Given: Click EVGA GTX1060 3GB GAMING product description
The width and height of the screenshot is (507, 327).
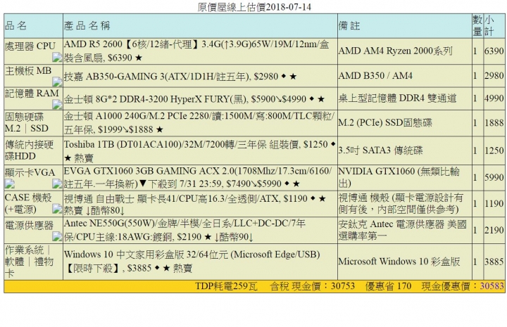Looking at the screenshot, I should pos(198,177).
